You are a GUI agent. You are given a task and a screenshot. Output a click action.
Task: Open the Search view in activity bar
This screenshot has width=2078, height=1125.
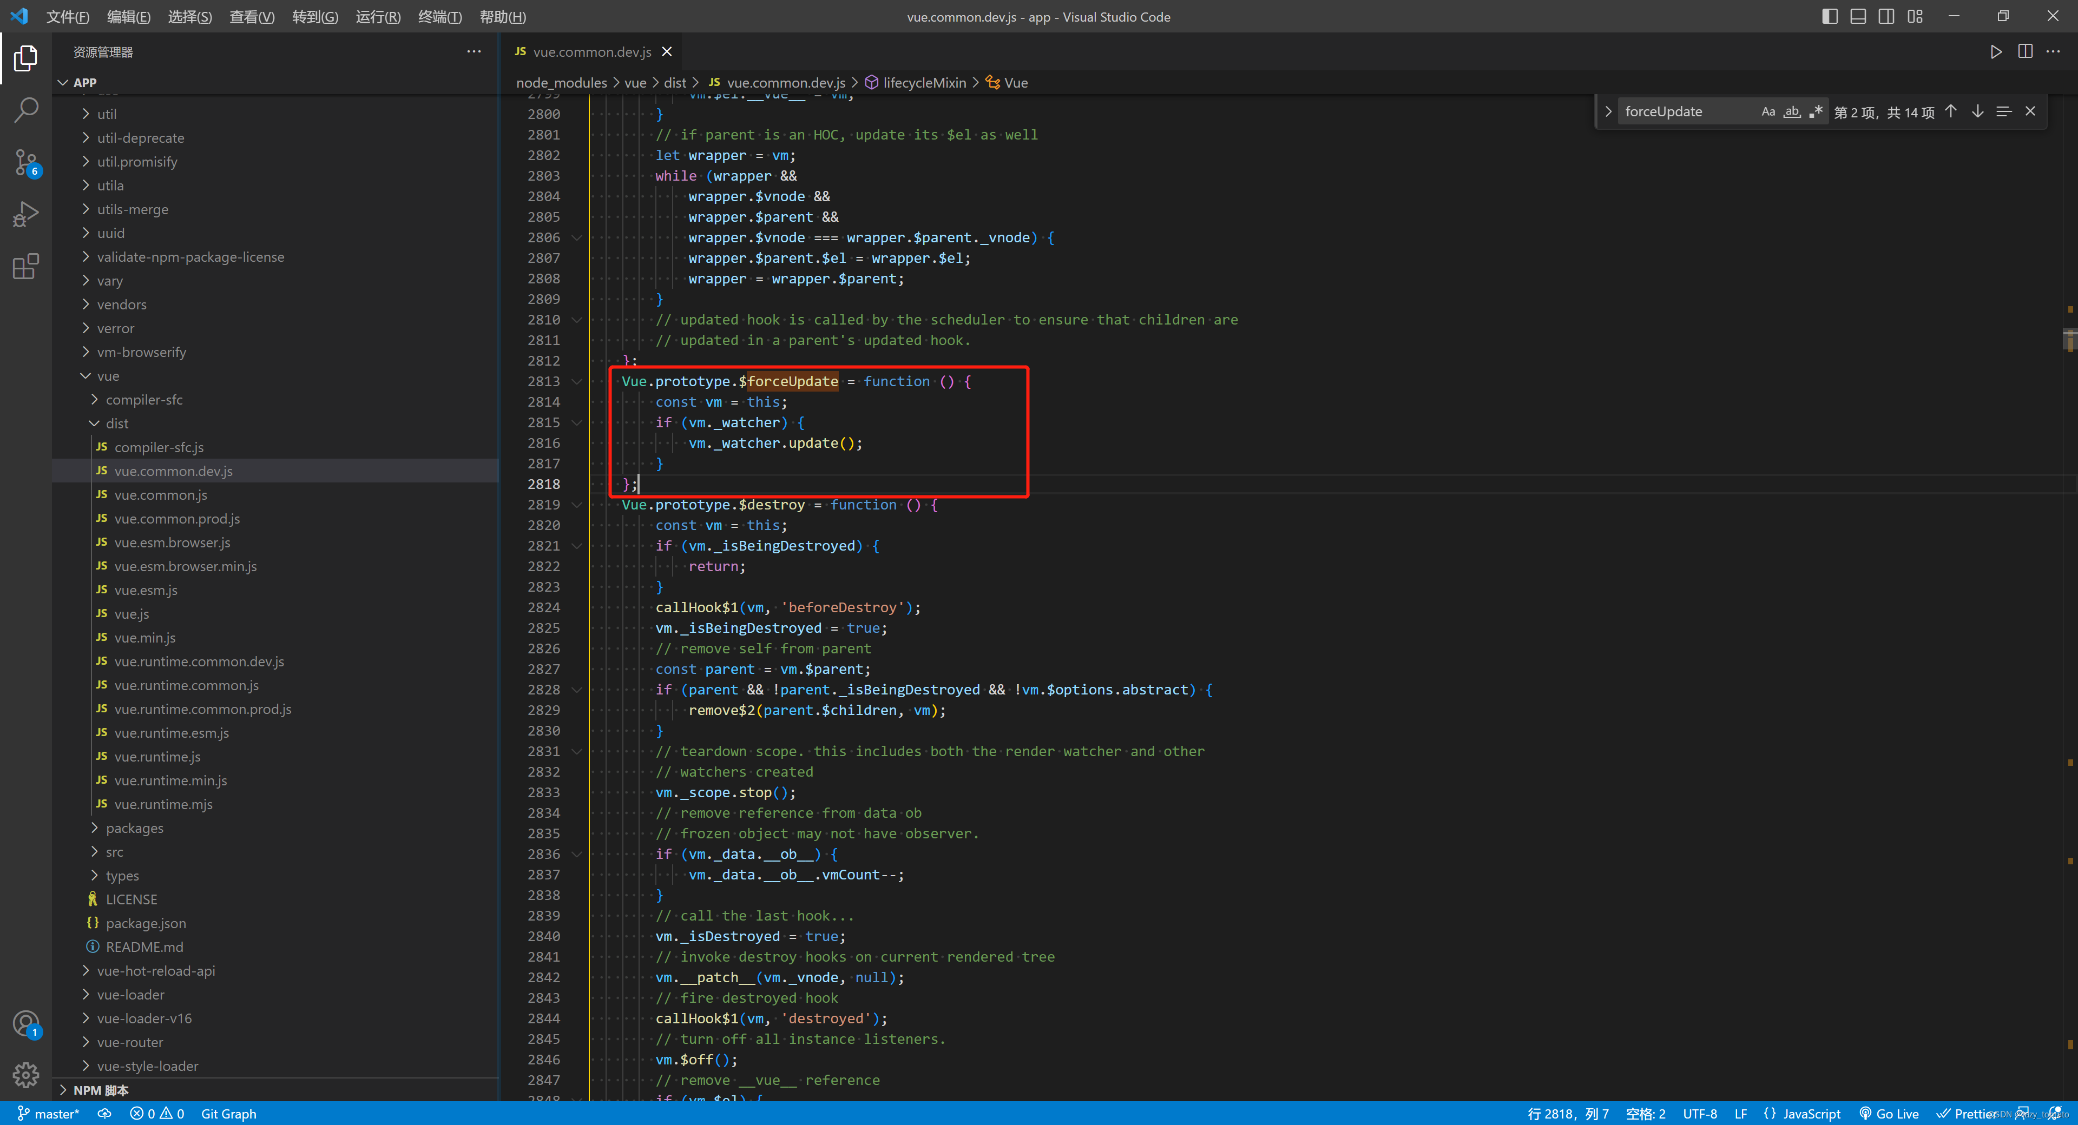pos(26,110)
